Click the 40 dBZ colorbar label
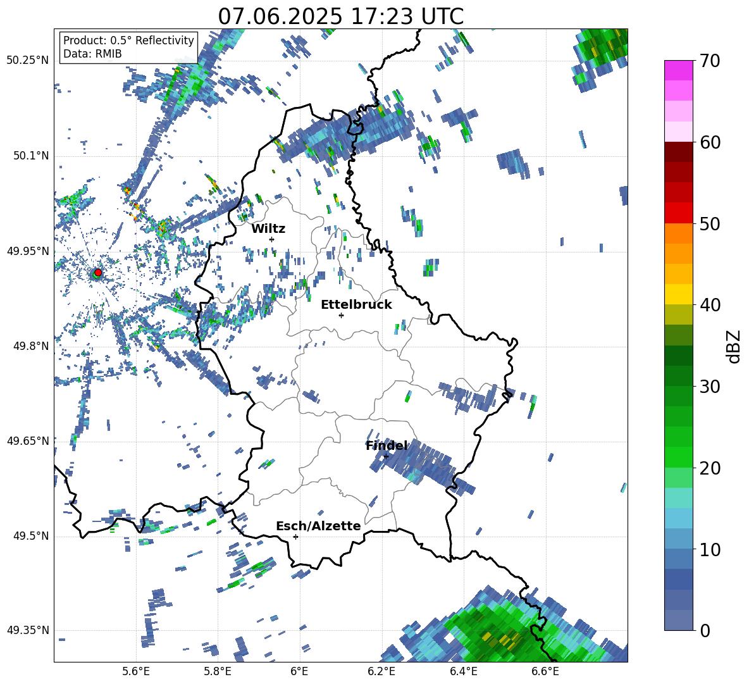 click(x=710, y=305)
